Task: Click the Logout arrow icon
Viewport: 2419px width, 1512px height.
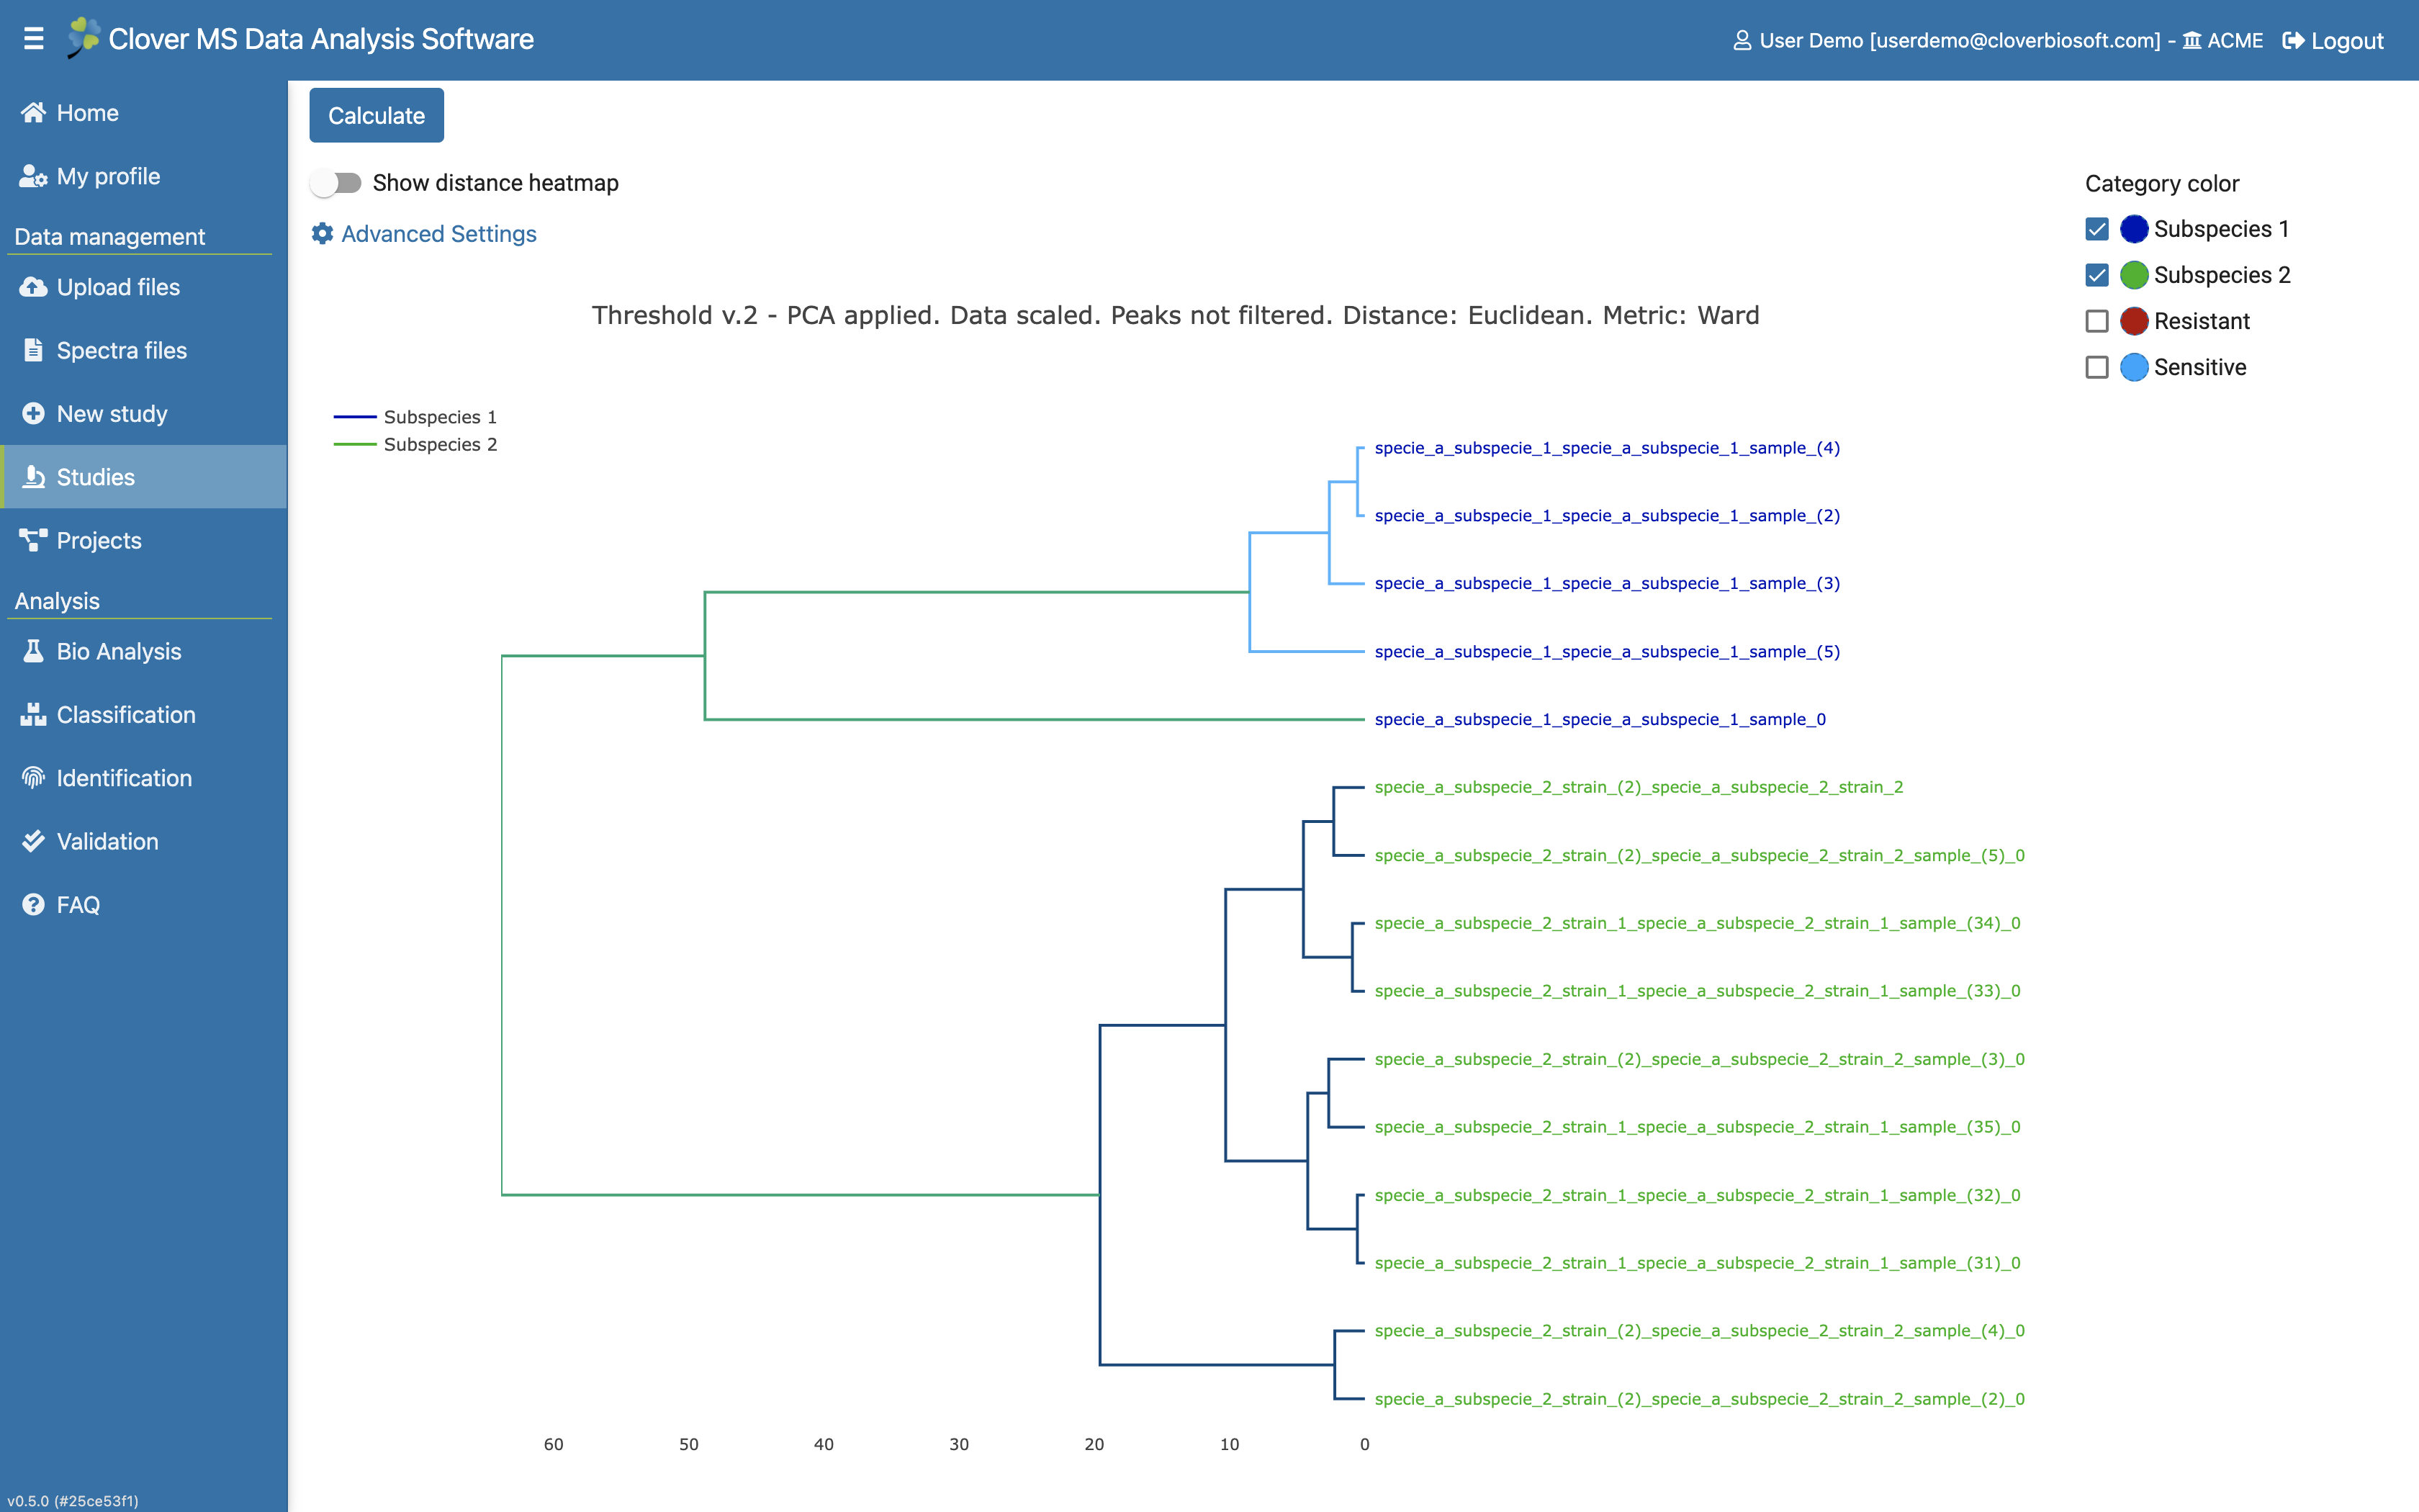Action: tap(2293, 40)
